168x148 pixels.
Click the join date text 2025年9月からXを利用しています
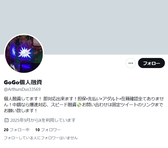pos(43,120)
